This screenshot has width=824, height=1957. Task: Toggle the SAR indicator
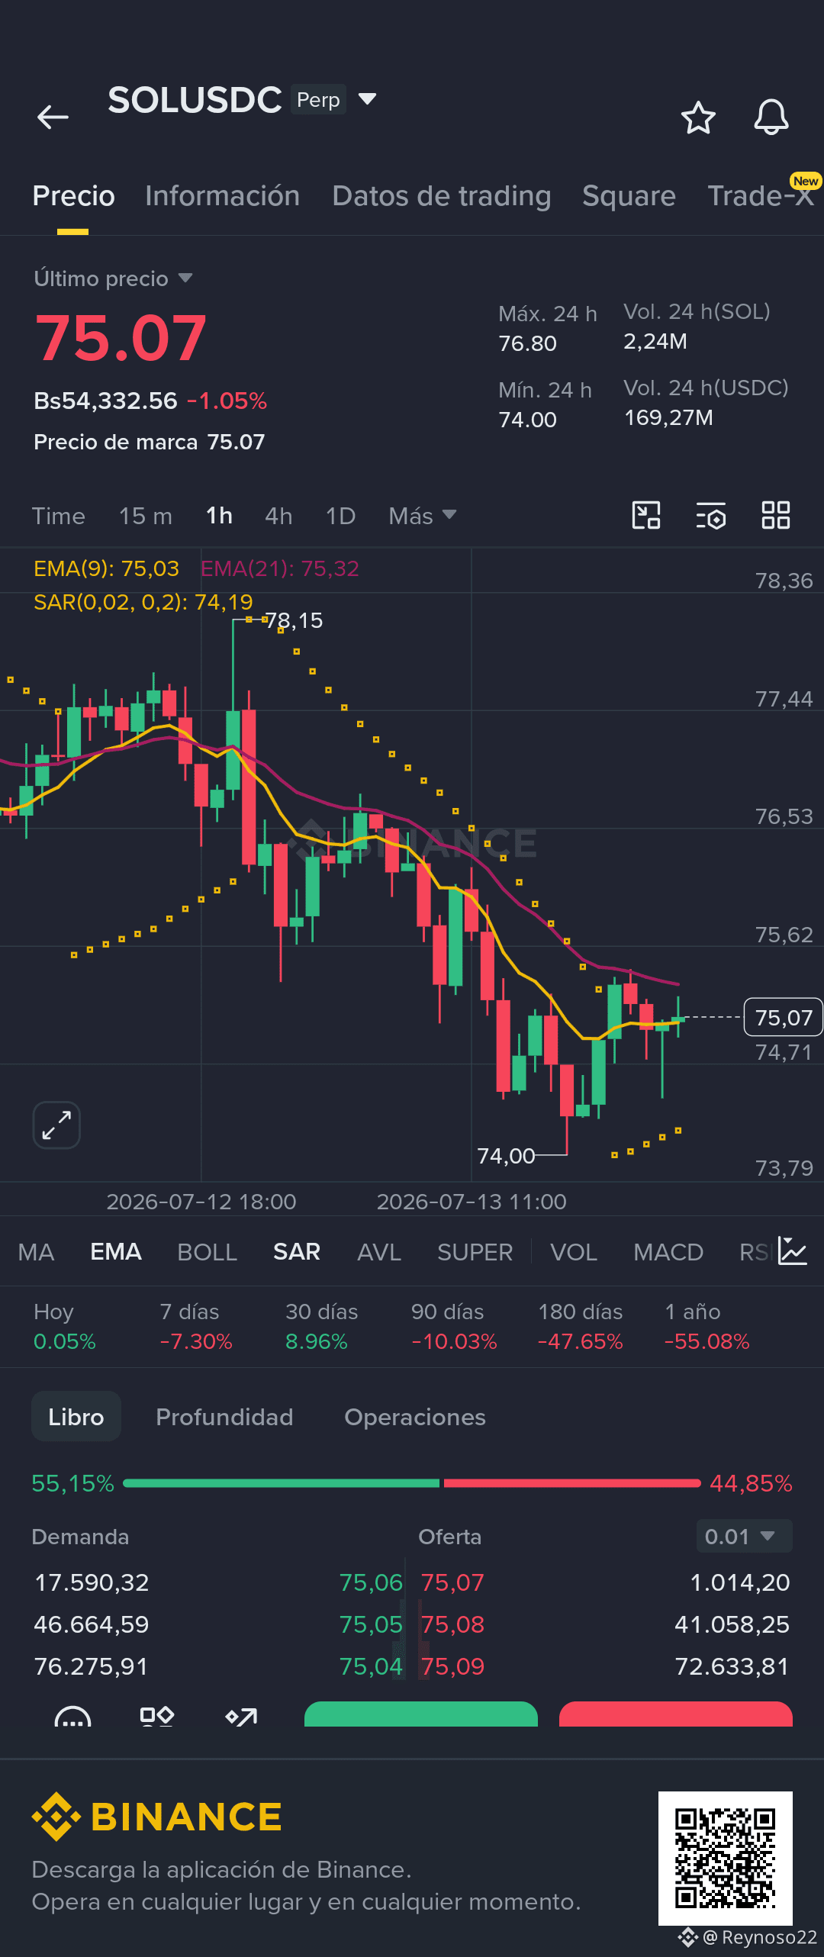tap(297, 1252)
